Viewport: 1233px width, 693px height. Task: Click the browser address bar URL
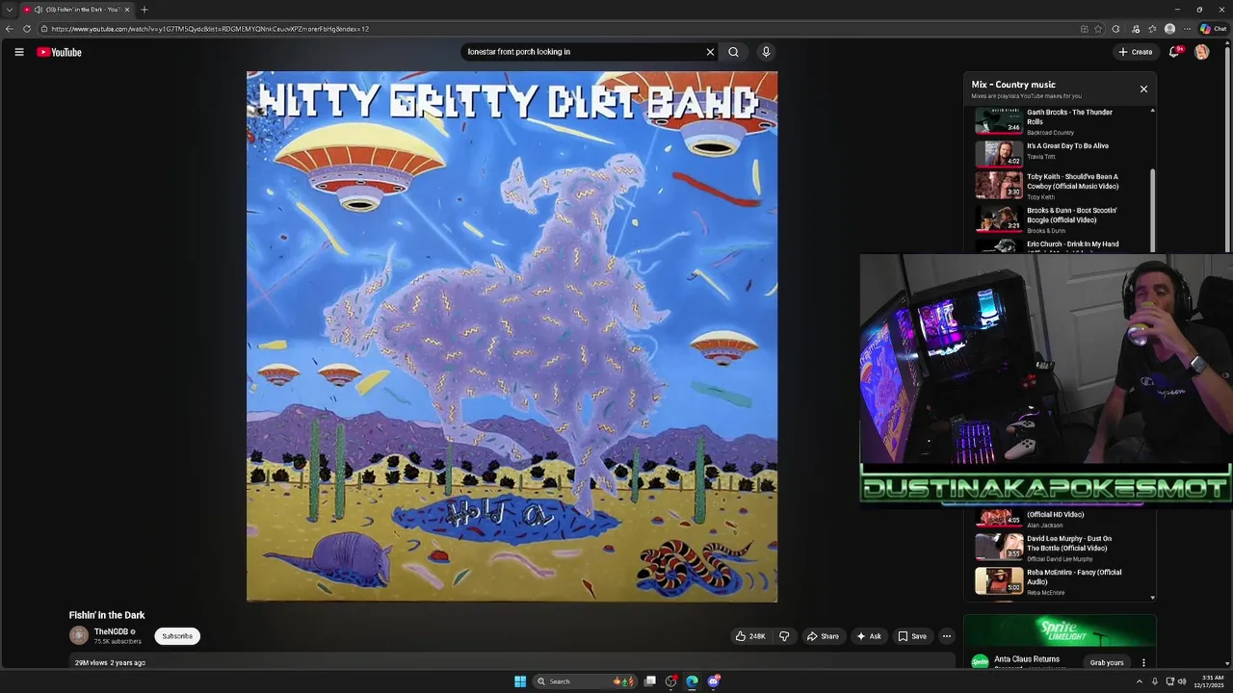click(x=210, y=29)
